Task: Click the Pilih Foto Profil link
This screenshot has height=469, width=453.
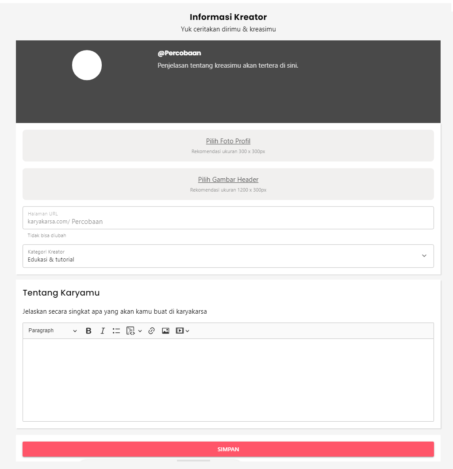Action: coord(228,141)
